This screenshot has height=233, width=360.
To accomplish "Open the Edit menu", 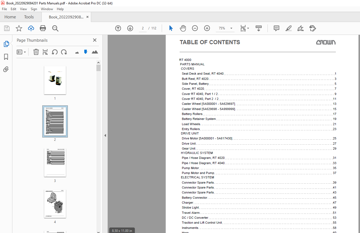I will tap(13, 9).
